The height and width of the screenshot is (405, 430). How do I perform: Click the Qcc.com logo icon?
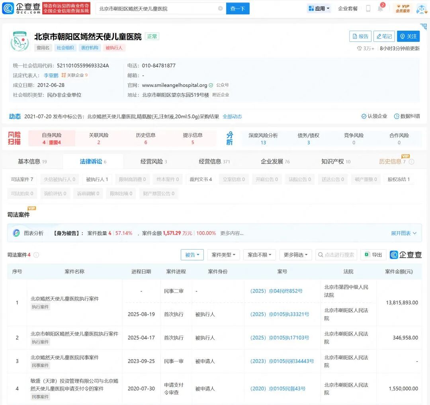coord(8,8)
